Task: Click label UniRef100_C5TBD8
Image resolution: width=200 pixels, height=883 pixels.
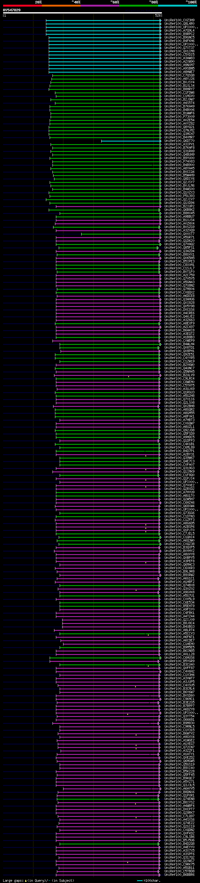Action: [179, 872]
